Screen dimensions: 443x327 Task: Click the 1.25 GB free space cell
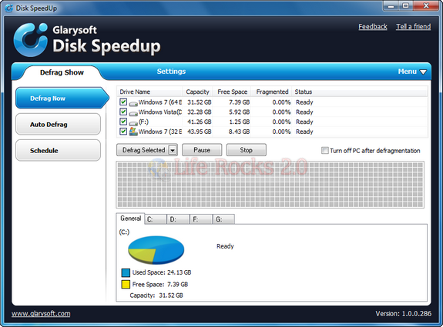click(240, 122)
